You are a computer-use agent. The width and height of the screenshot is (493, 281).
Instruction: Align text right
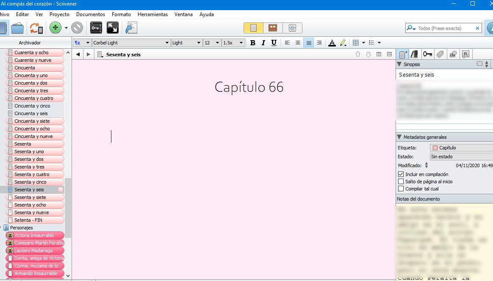[x=319, y=43]
